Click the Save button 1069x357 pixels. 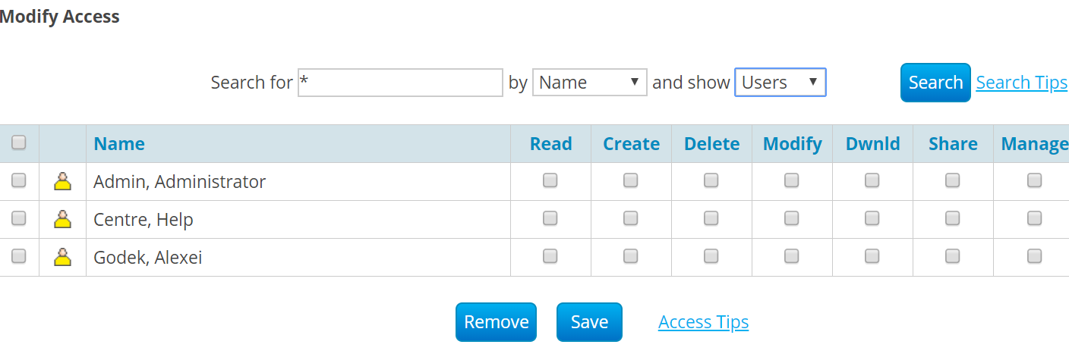(589, 322)
